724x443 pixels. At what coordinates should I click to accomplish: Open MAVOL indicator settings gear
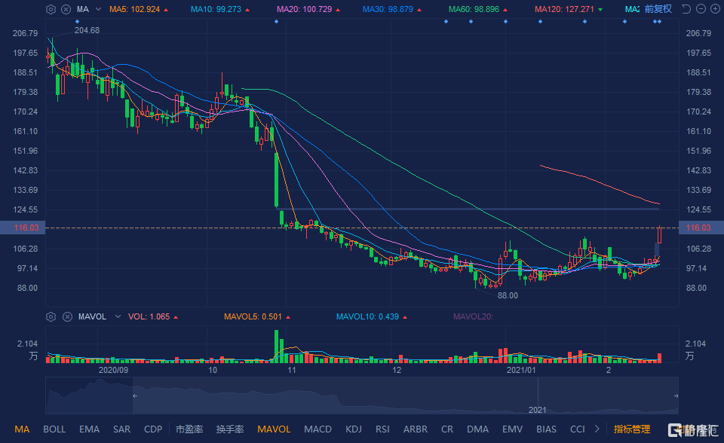tap(51, 317)
